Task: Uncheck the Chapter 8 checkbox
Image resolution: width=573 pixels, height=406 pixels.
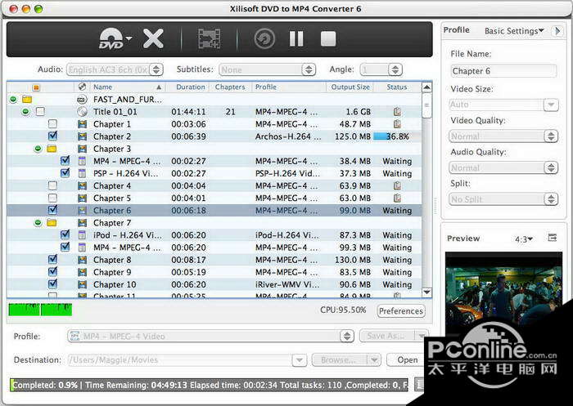Action: [52, 259]
